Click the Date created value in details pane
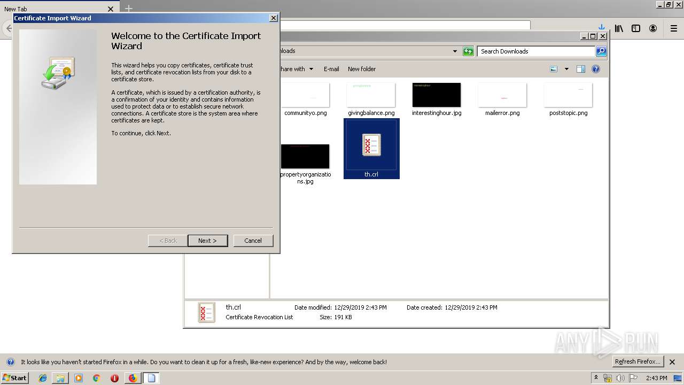The height and width of the screenshot is (385, 684). click(471, 307)
